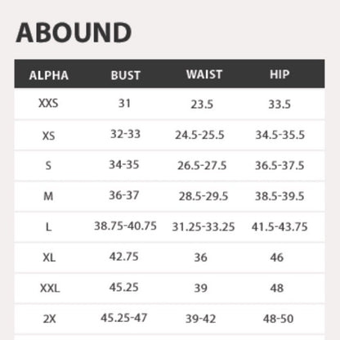Screen dimensions: 340x340
Task: Click the 2X size row label
Action: [x=49, y=319]
